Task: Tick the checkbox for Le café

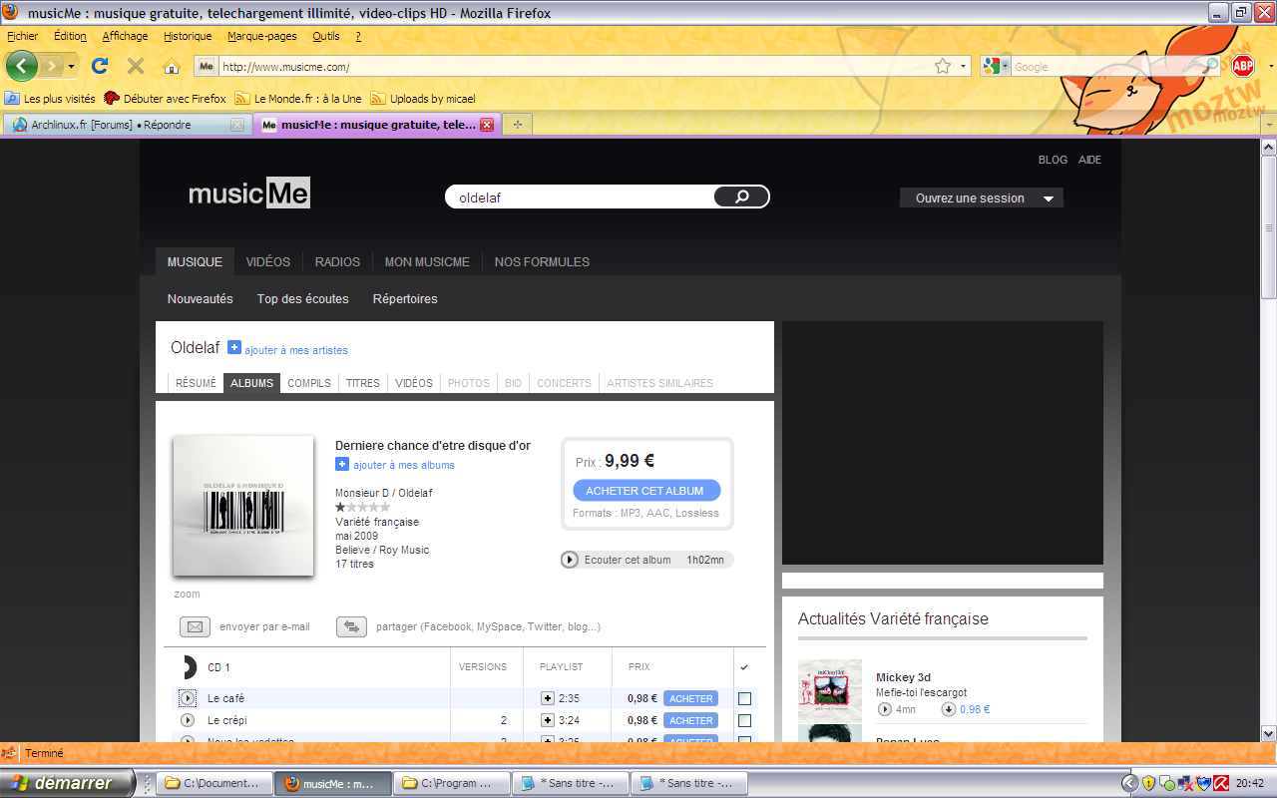Action: tap(744, 698)
